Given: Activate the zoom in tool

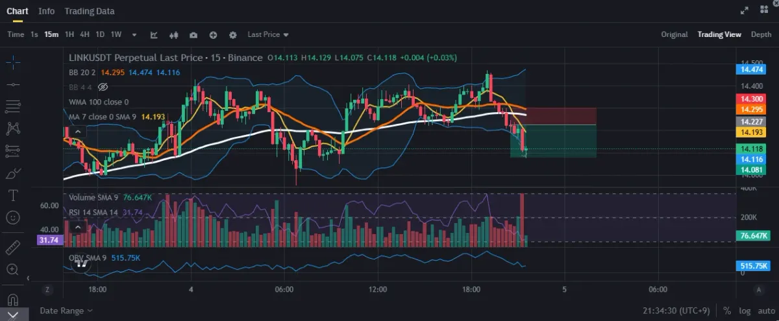Looking at the screenshot, I should point(13,269).
